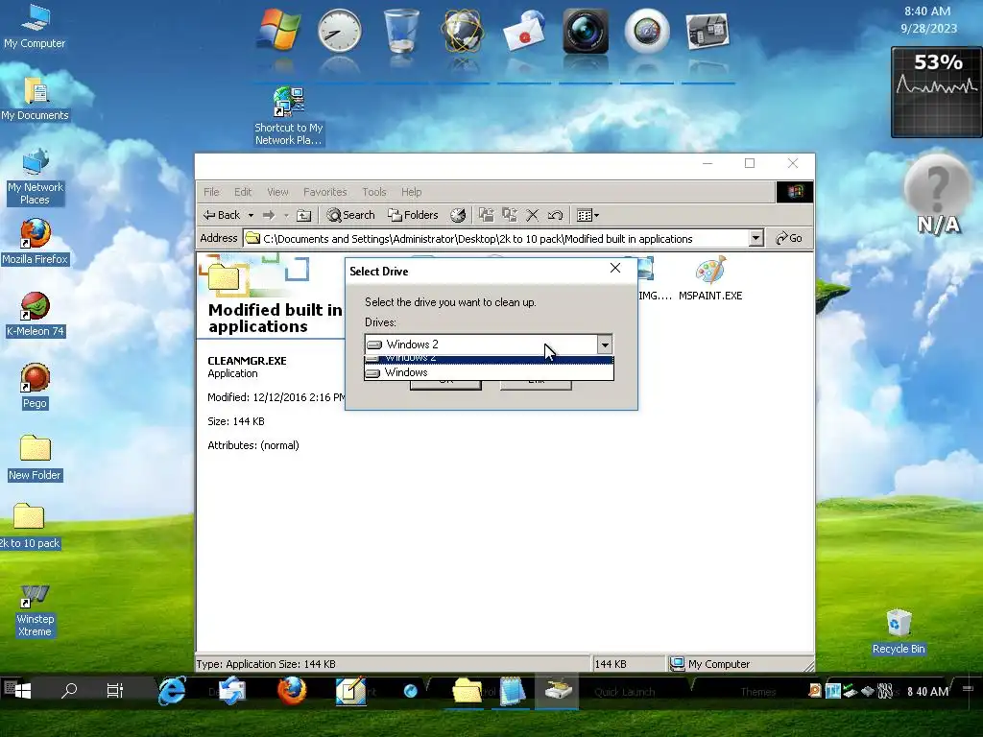The image size is (983, 737).
Task: Choose highlighted Windows 2 list entry
Action: [x=489, y=359]
